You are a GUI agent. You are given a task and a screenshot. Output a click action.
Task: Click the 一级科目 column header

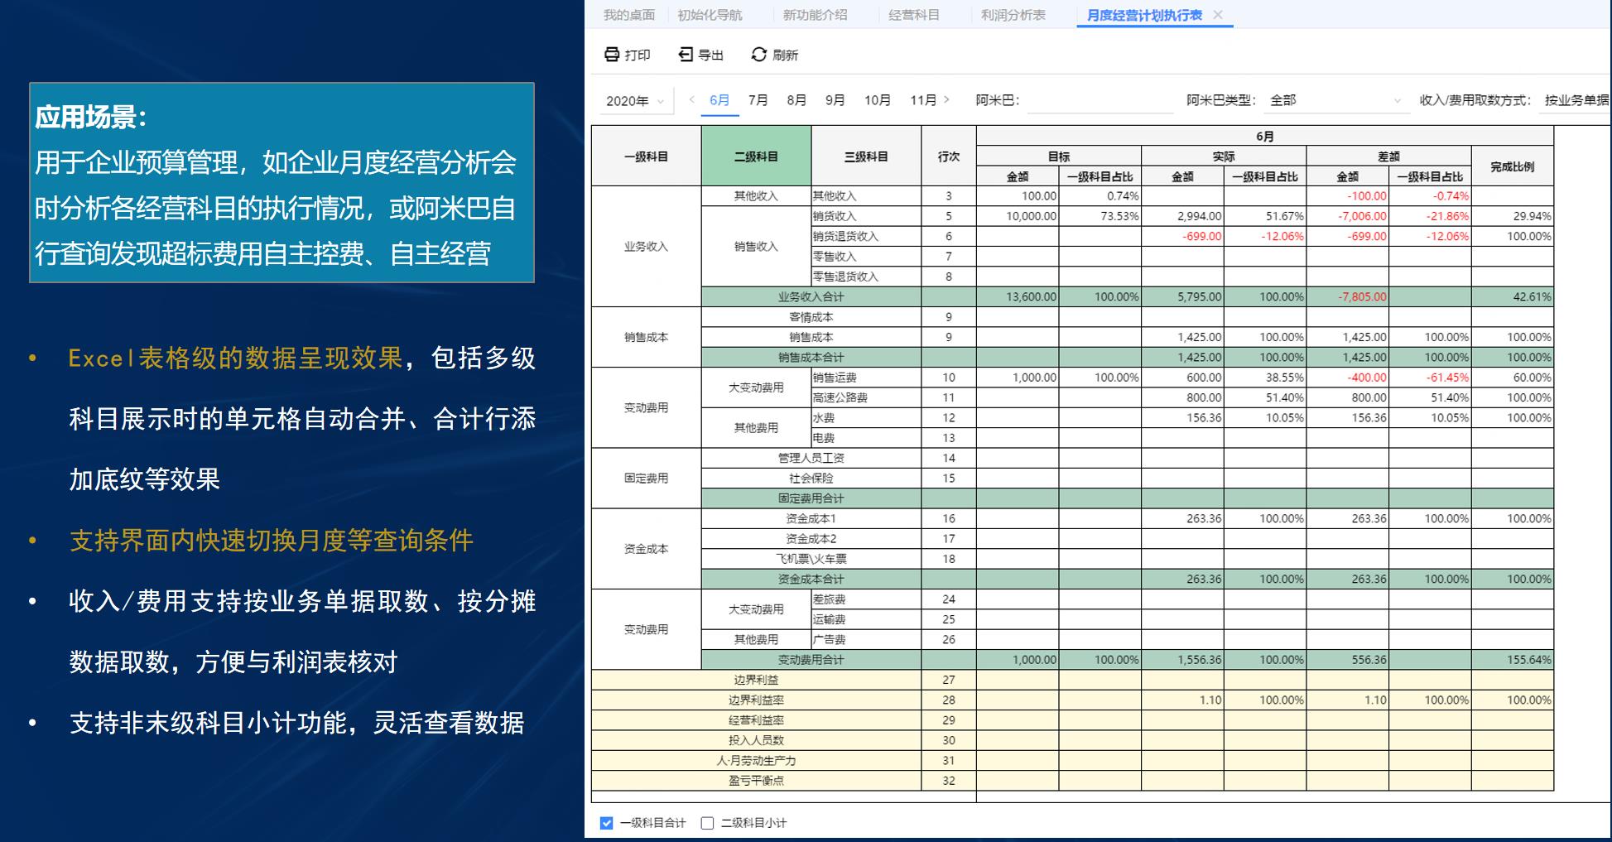point(646,156)
